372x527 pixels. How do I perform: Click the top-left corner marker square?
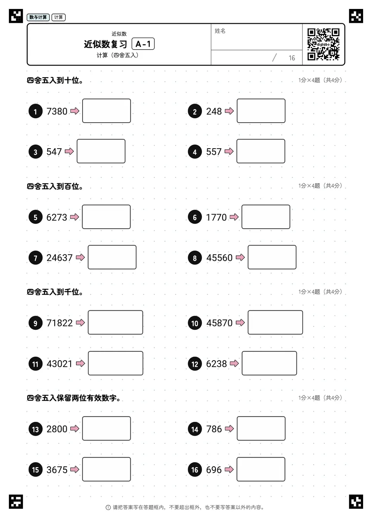(x=16, y=16)
